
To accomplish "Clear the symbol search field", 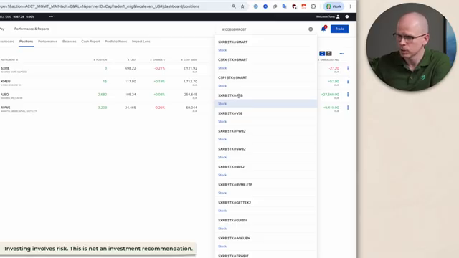I will point(311,29).
